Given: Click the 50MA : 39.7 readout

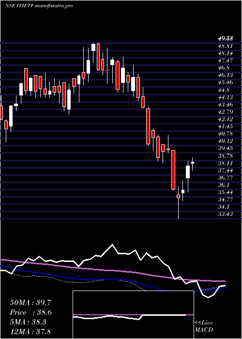Looking at the screenshot, I should click(x=30, y=303).
